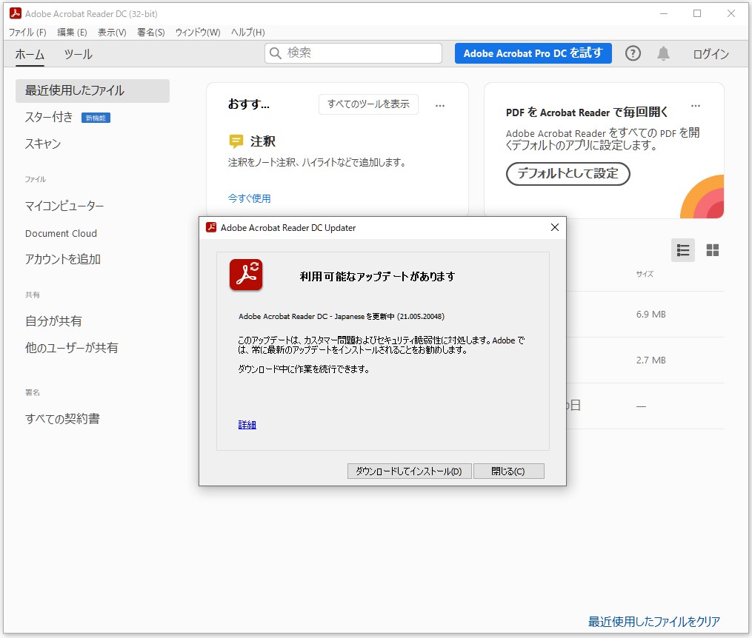Switch to the ツール tab

[78, 53]
